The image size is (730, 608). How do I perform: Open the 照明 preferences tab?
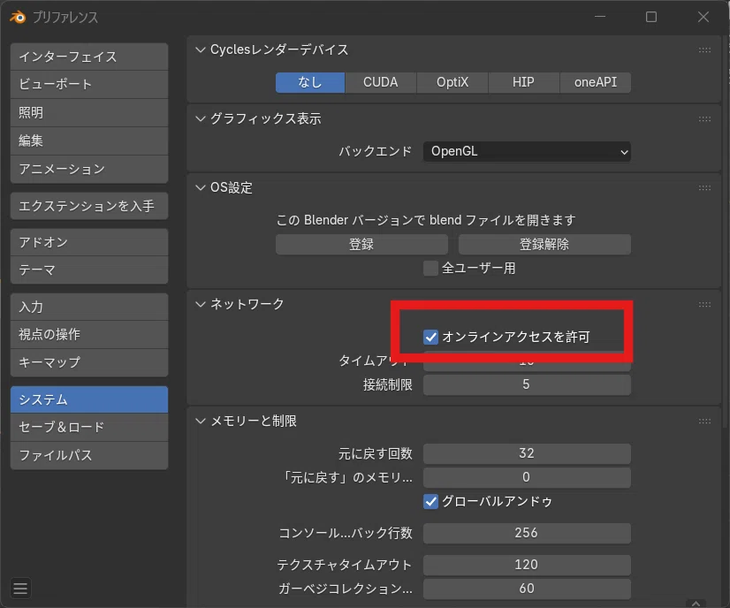[x=89, y=112]
